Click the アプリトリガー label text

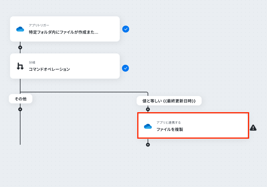tap(39, 25)
